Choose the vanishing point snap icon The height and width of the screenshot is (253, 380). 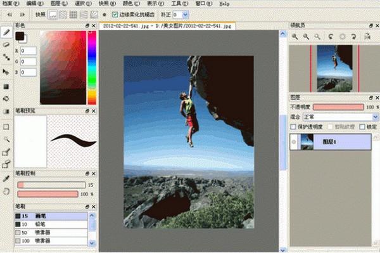pos(84,15)
